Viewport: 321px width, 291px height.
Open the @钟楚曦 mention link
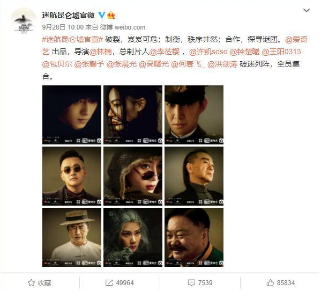point(244,52)
